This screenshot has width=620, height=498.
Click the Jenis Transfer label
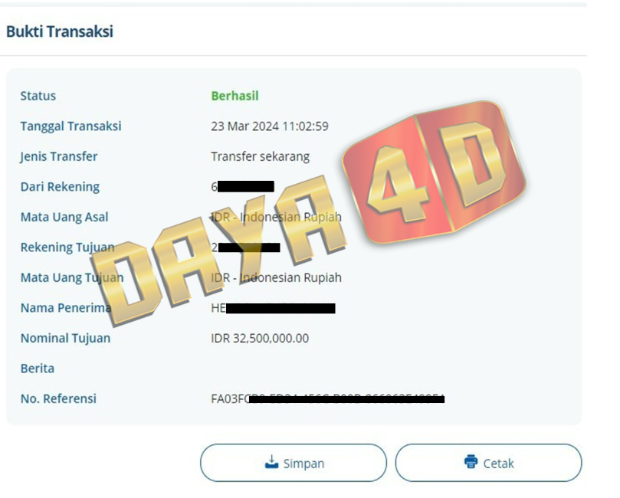[x=58, y=157]
